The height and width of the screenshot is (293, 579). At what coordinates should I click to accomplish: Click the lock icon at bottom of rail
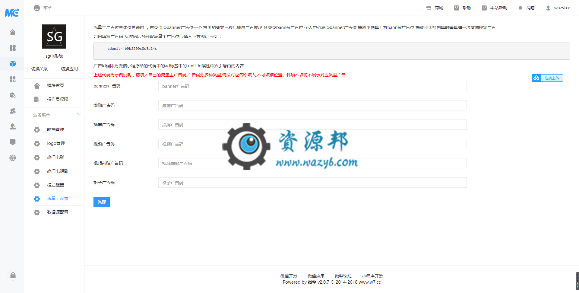tap(13, 275)
